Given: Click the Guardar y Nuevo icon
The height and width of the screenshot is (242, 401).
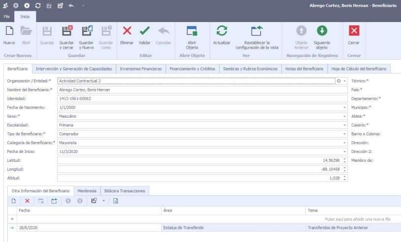Looking at the screenshot, I should coord(86,31).
